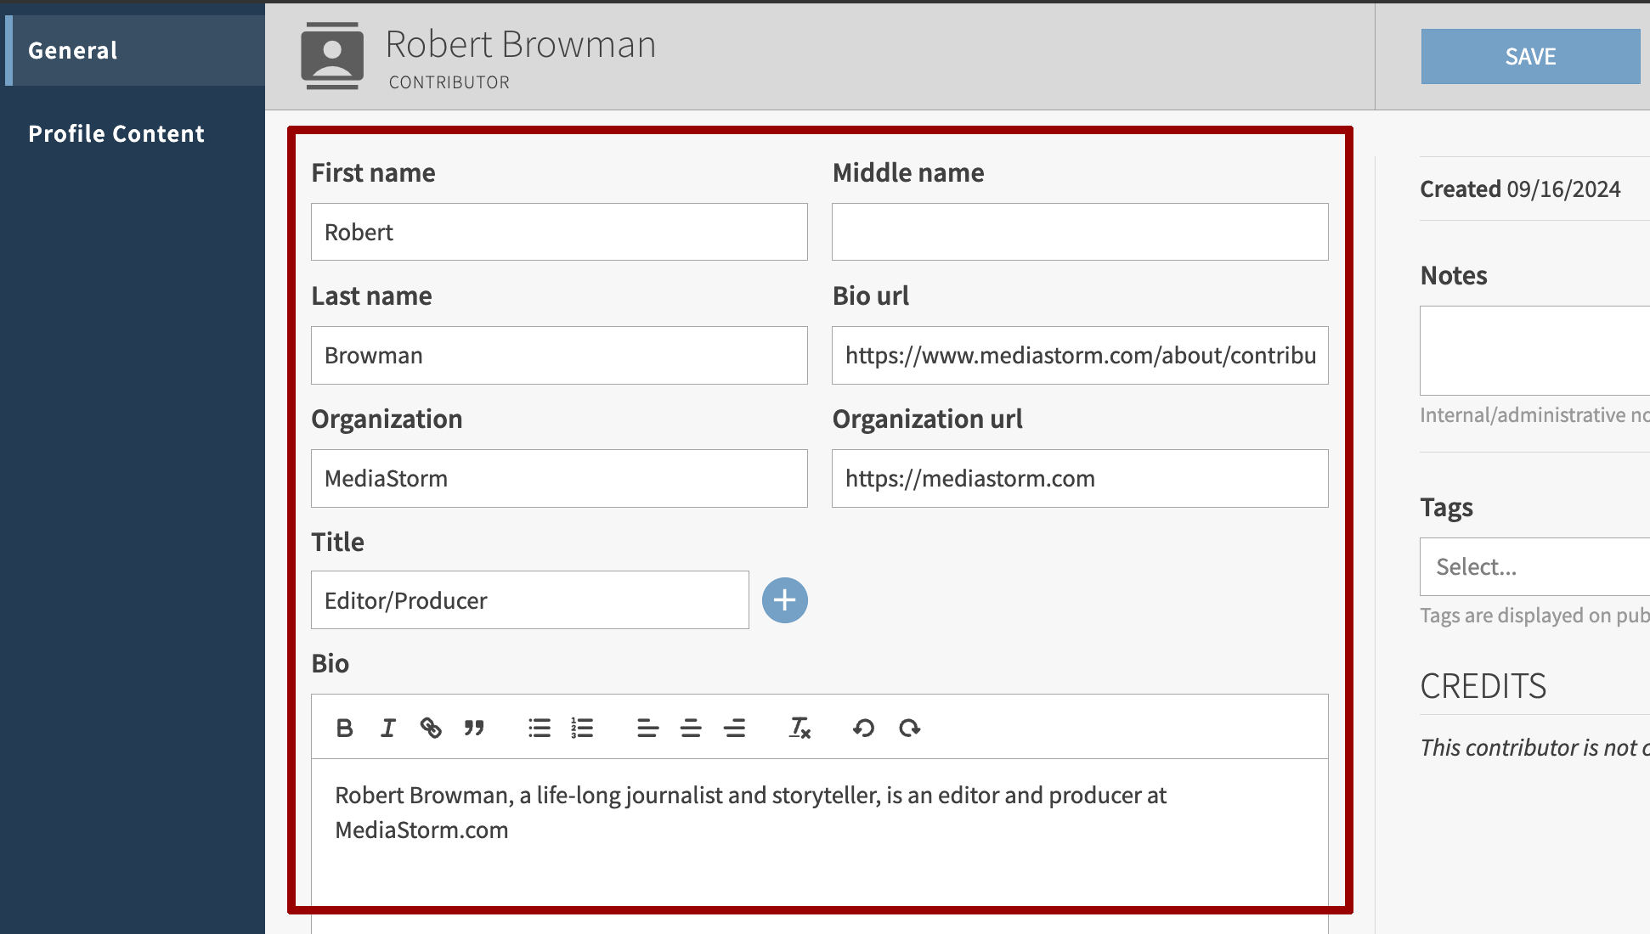Align Bio text to the left
The width and height of the screenshot is (1650, 934).
pos(647,728)
